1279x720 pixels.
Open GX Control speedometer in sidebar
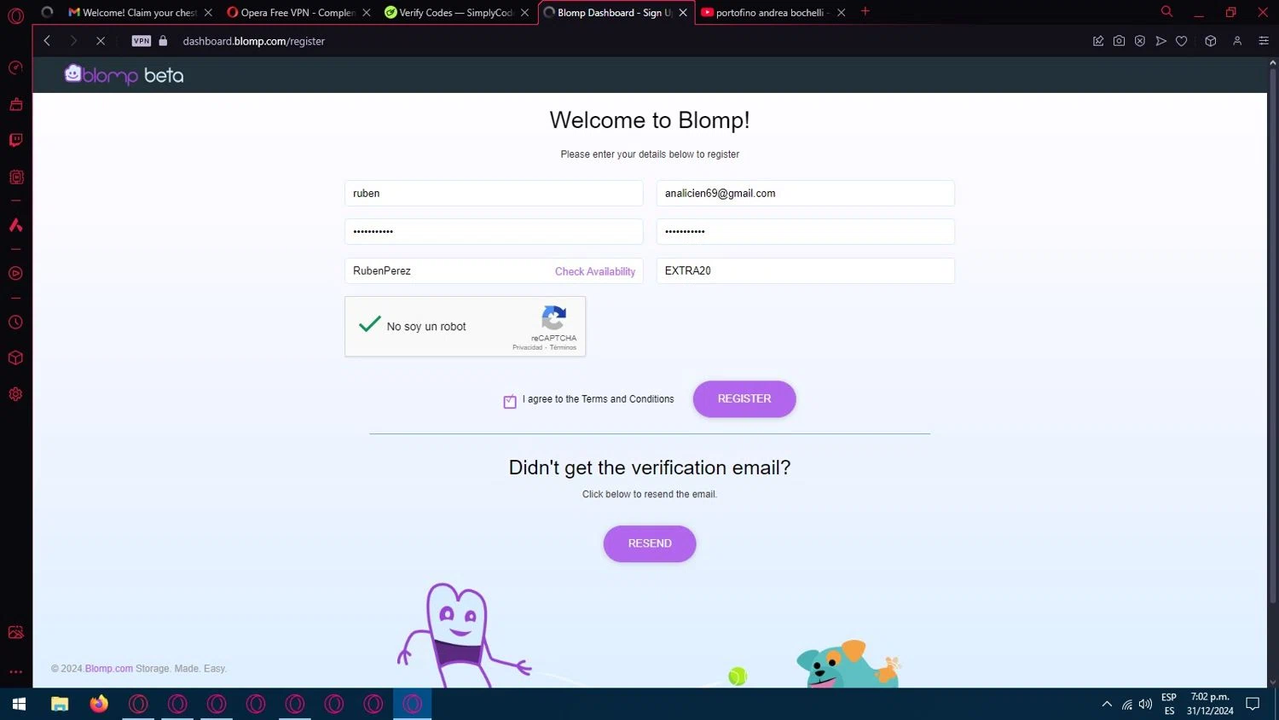tap(15, 67)
